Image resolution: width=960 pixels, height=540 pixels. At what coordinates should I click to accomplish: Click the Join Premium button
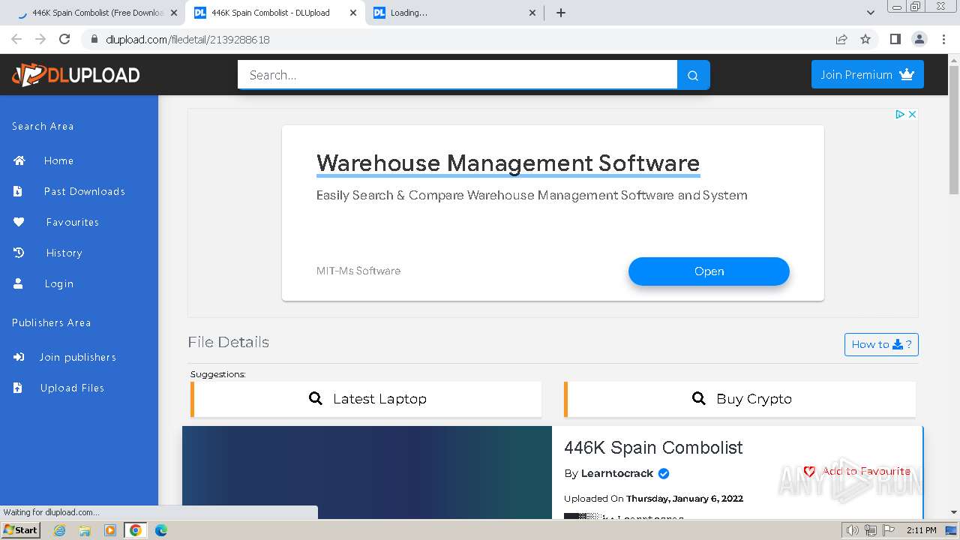(867, 74)
